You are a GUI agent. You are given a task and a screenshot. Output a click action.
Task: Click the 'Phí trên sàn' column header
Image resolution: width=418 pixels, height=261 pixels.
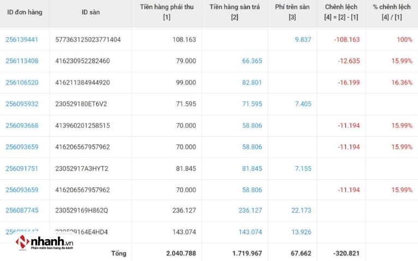pos(292,12)
